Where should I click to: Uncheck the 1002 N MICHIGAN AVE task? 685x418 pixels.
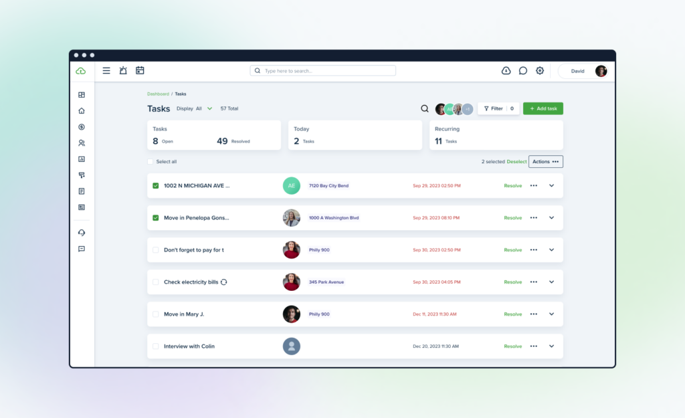[155, 186]
